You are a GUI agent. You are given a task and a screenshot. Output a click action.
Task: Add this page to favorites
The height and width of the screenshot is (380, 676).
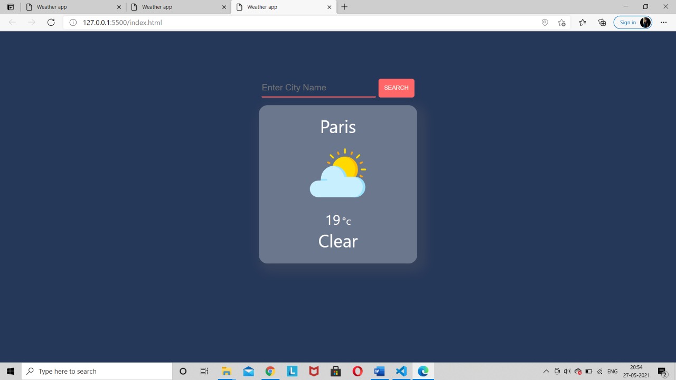(x=562, y=22)
